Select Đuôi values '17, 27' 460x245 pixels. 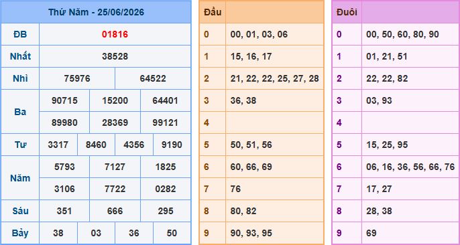(x=379, y=189)
